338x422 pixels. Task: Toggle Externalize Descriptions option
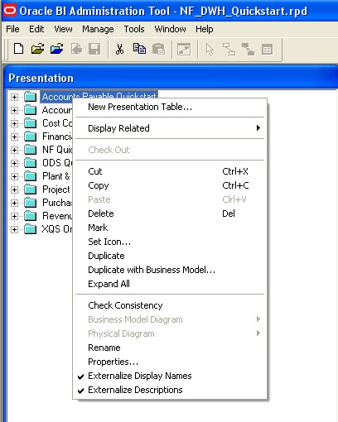(170, 390)
